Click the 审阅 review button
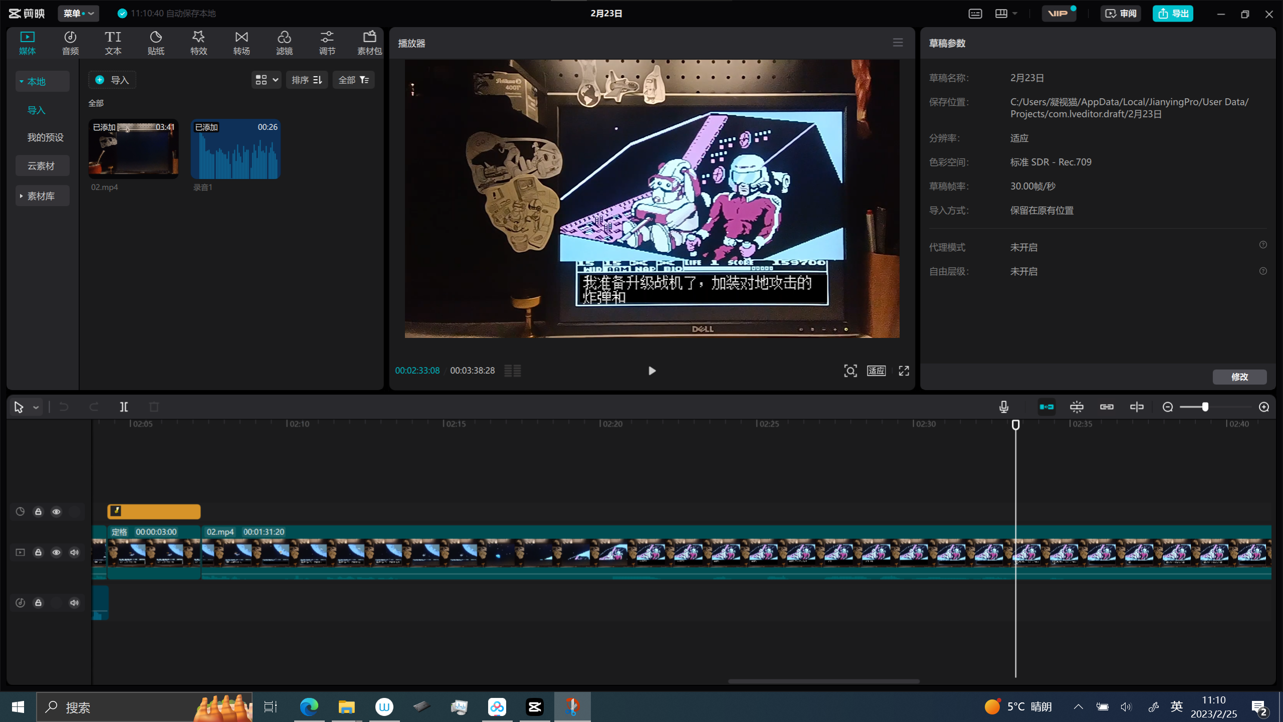Image resolution: width=1283 pixels, height=722 pixels. pos(1121,14)
